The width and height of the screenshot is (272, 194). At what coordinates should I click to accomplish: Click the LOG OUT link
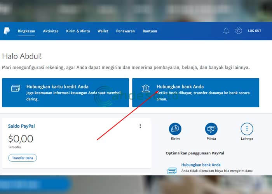[x=255, y=31]
